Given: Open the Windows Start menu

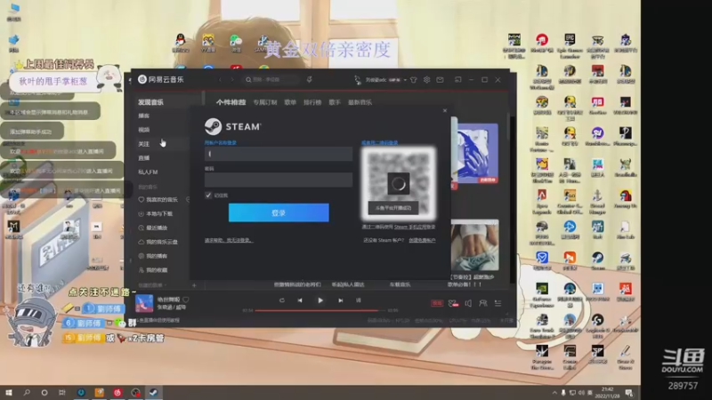Looking at the screenshot, I should click(9, 392).
